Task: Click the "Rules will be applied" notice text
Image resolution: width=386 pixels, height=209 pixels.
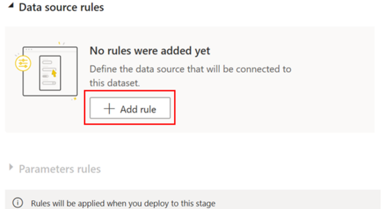Action: coord(123,203)
